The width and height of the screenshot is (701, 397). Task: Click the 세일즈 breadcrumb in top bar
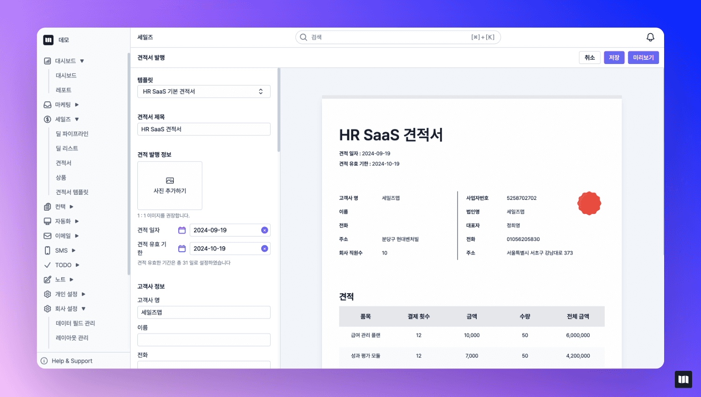pyautogui.click(x=145, y=37)
